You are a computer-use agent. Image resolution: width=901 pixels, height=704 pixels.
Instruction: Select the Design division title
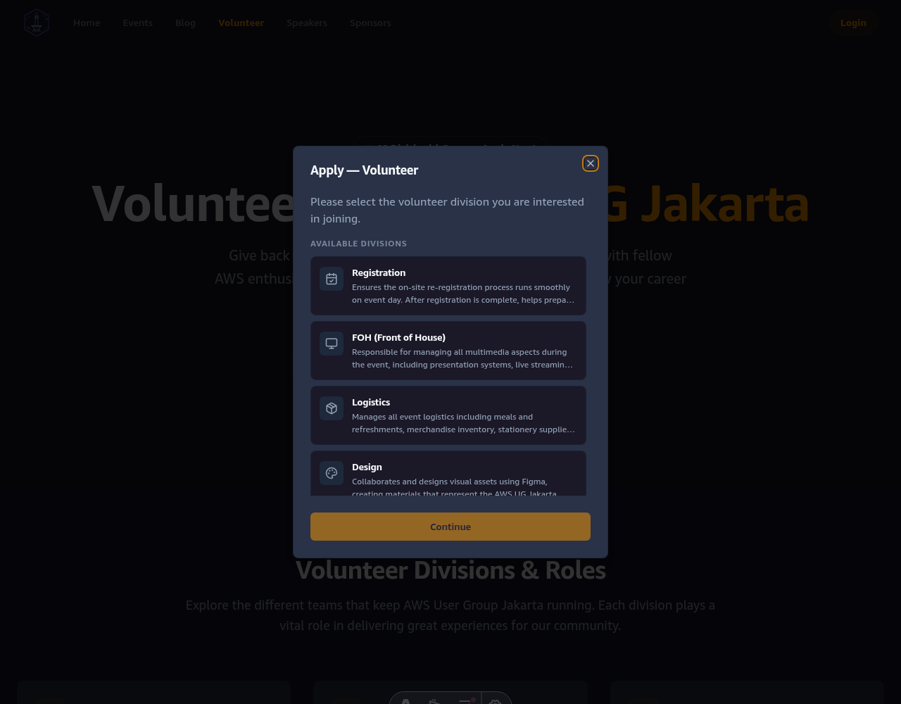click(367, 467)
